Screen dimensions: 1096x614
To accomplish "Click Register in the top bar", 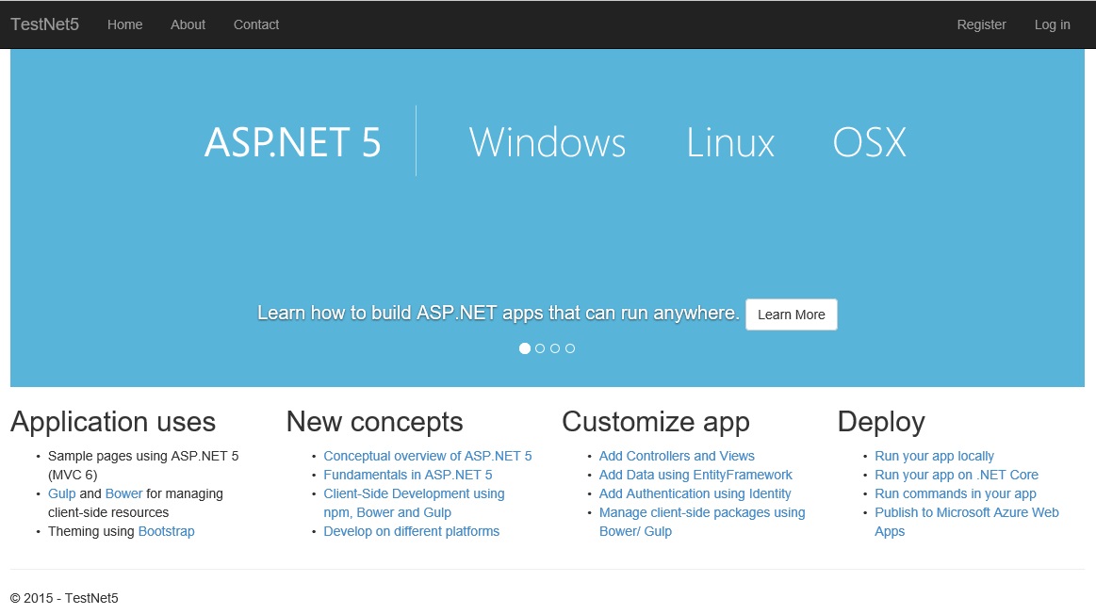I will tap(981, 24).
